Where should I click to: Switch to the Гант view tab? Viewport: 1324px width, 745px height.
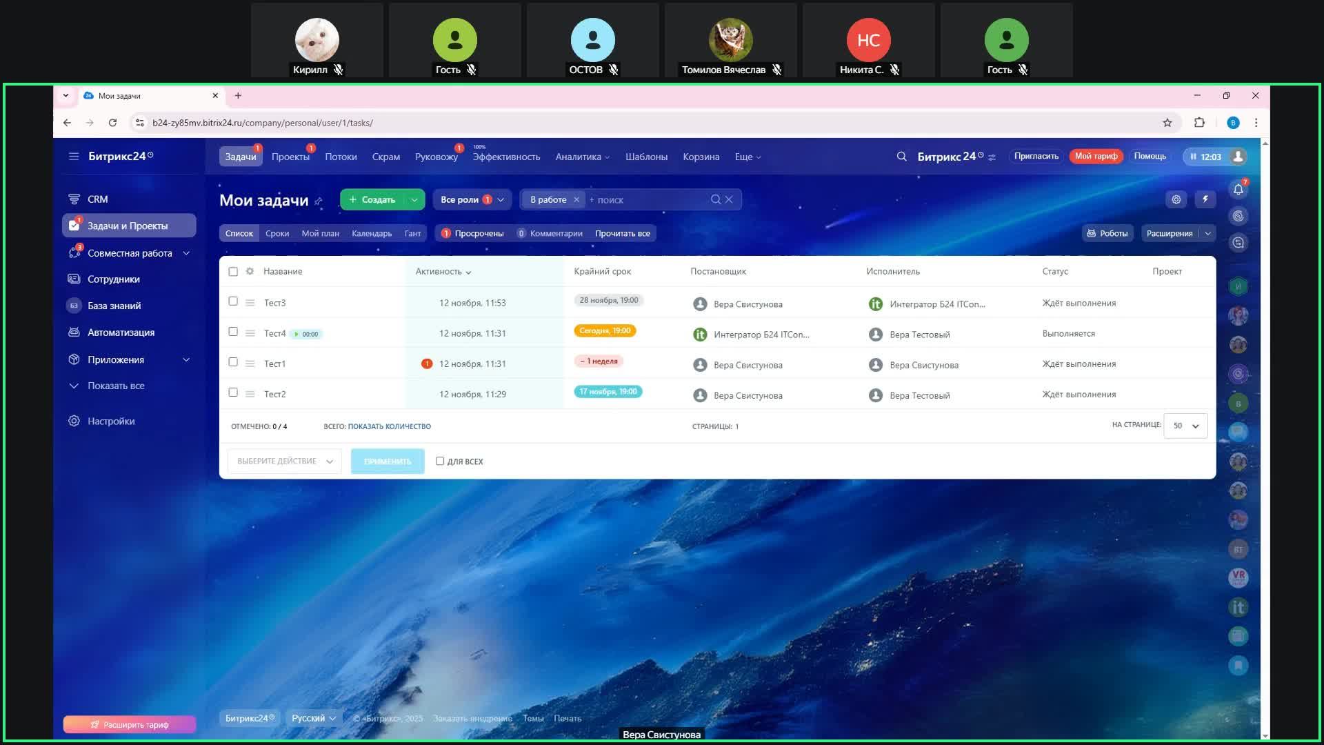[414, 233]
